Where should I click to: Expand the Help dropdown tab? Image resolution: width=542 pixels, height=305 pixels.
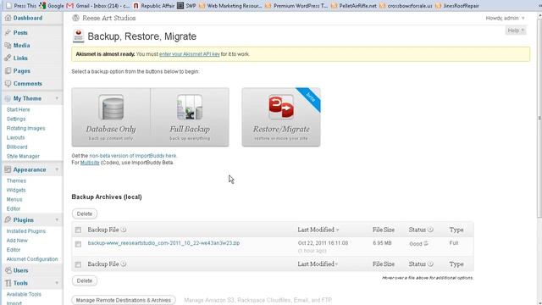[x=516, y=30]
